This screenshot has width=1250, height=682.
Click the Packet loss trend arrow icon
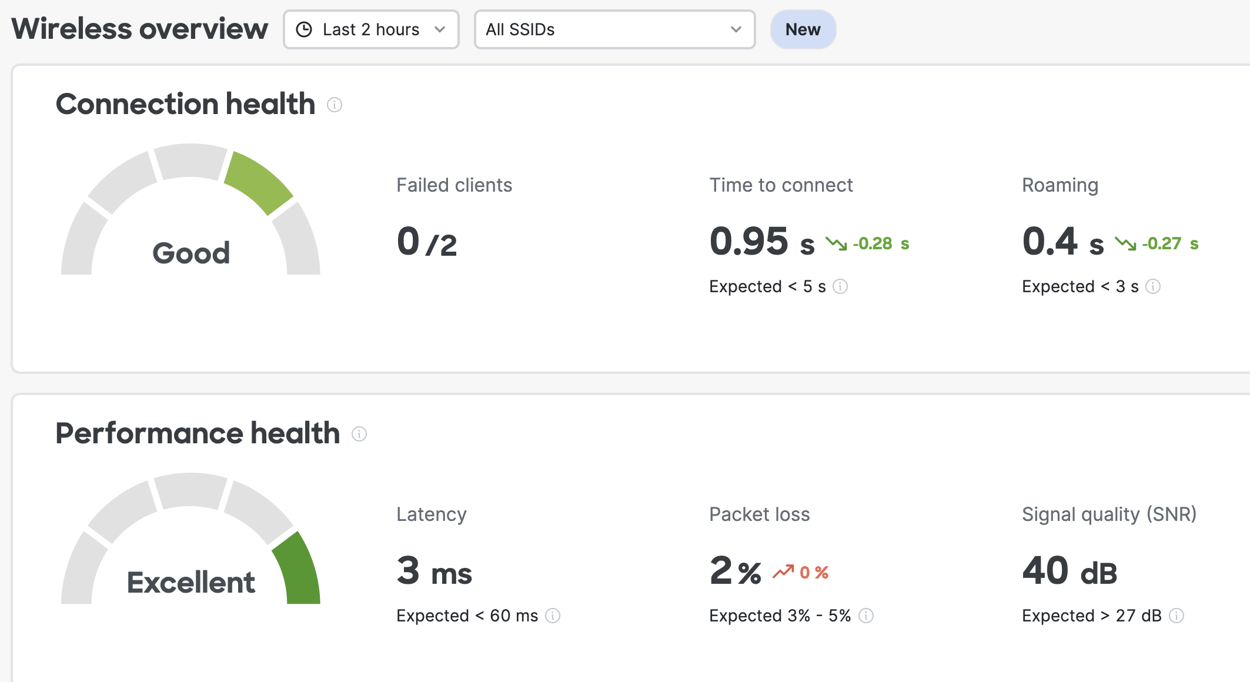coord(783,571)
